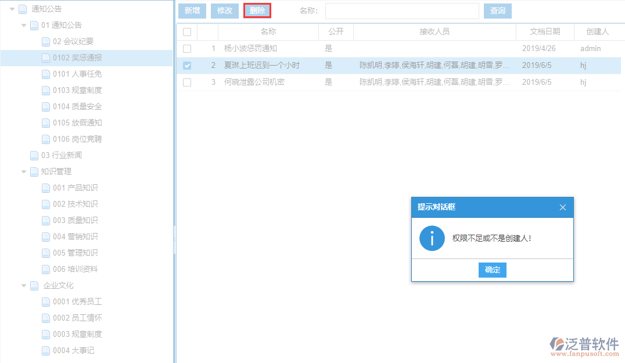Collapse the 企业文化 tree branch
Image resolution: width=625 pixels, height=363 pixels.
tap(24, 285)
